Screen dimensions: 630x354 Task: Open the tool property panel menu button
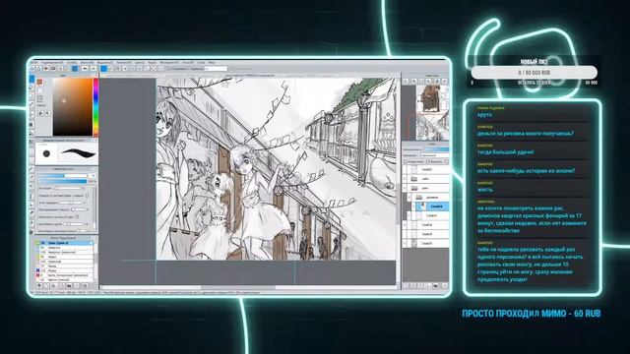click(x=95, y=168)
